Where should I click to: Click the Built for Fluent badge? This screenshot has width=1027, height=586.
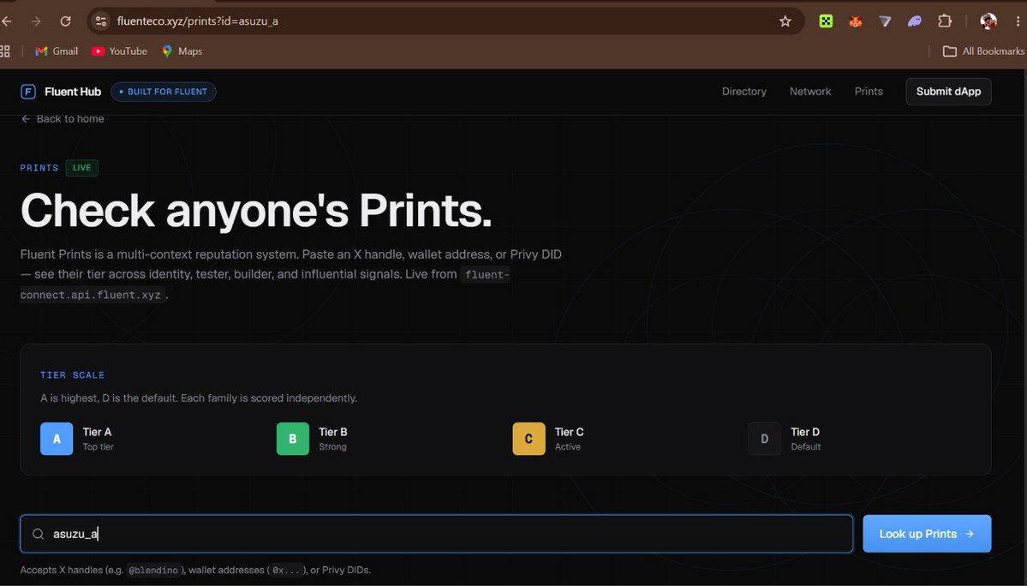coord(163,92)
